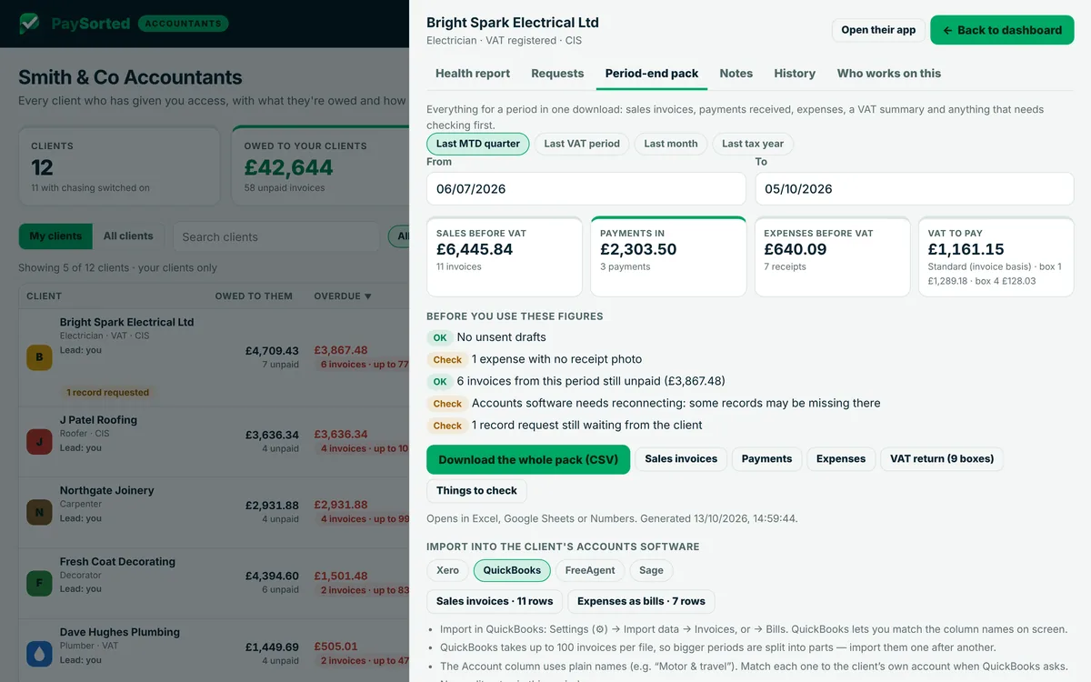Download the Things to check file
The height and width of the screenshot is (682, 1091).
point(476,491)
